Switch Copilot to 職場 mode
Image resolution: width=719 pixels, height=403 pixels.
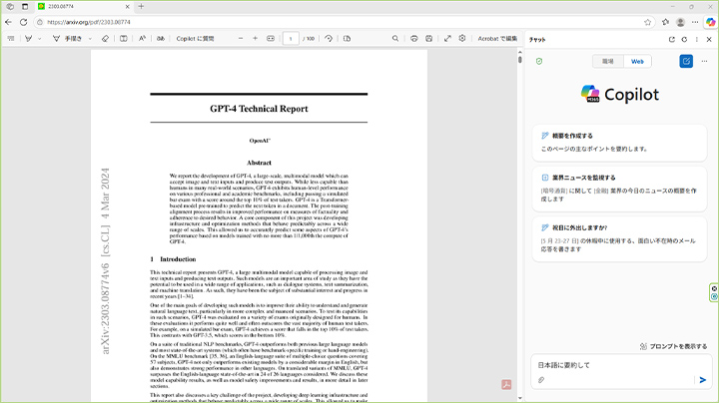(607, 62)
